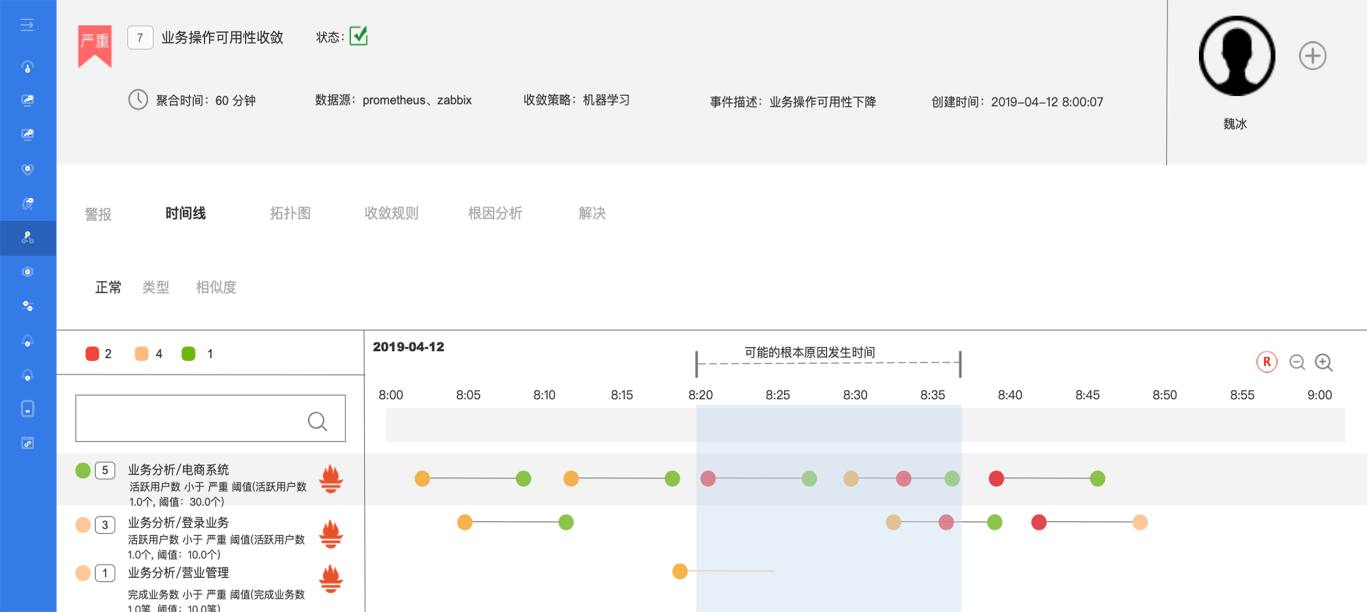This screenshot has height=612, width=1367.
Task: Click the search magnifier in search box
Action: point(317,421)
